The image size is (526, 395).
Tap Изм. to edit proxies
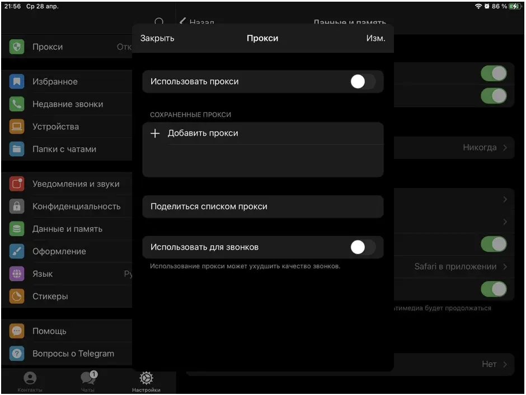[x=376, y=38]
